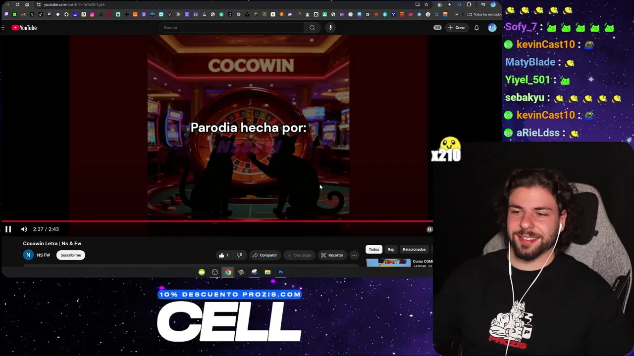Screen dimensions: 634x356
Task: Open the YouTube hamburger guide menu
Action: pyautogui.click(x=3, y=28)
